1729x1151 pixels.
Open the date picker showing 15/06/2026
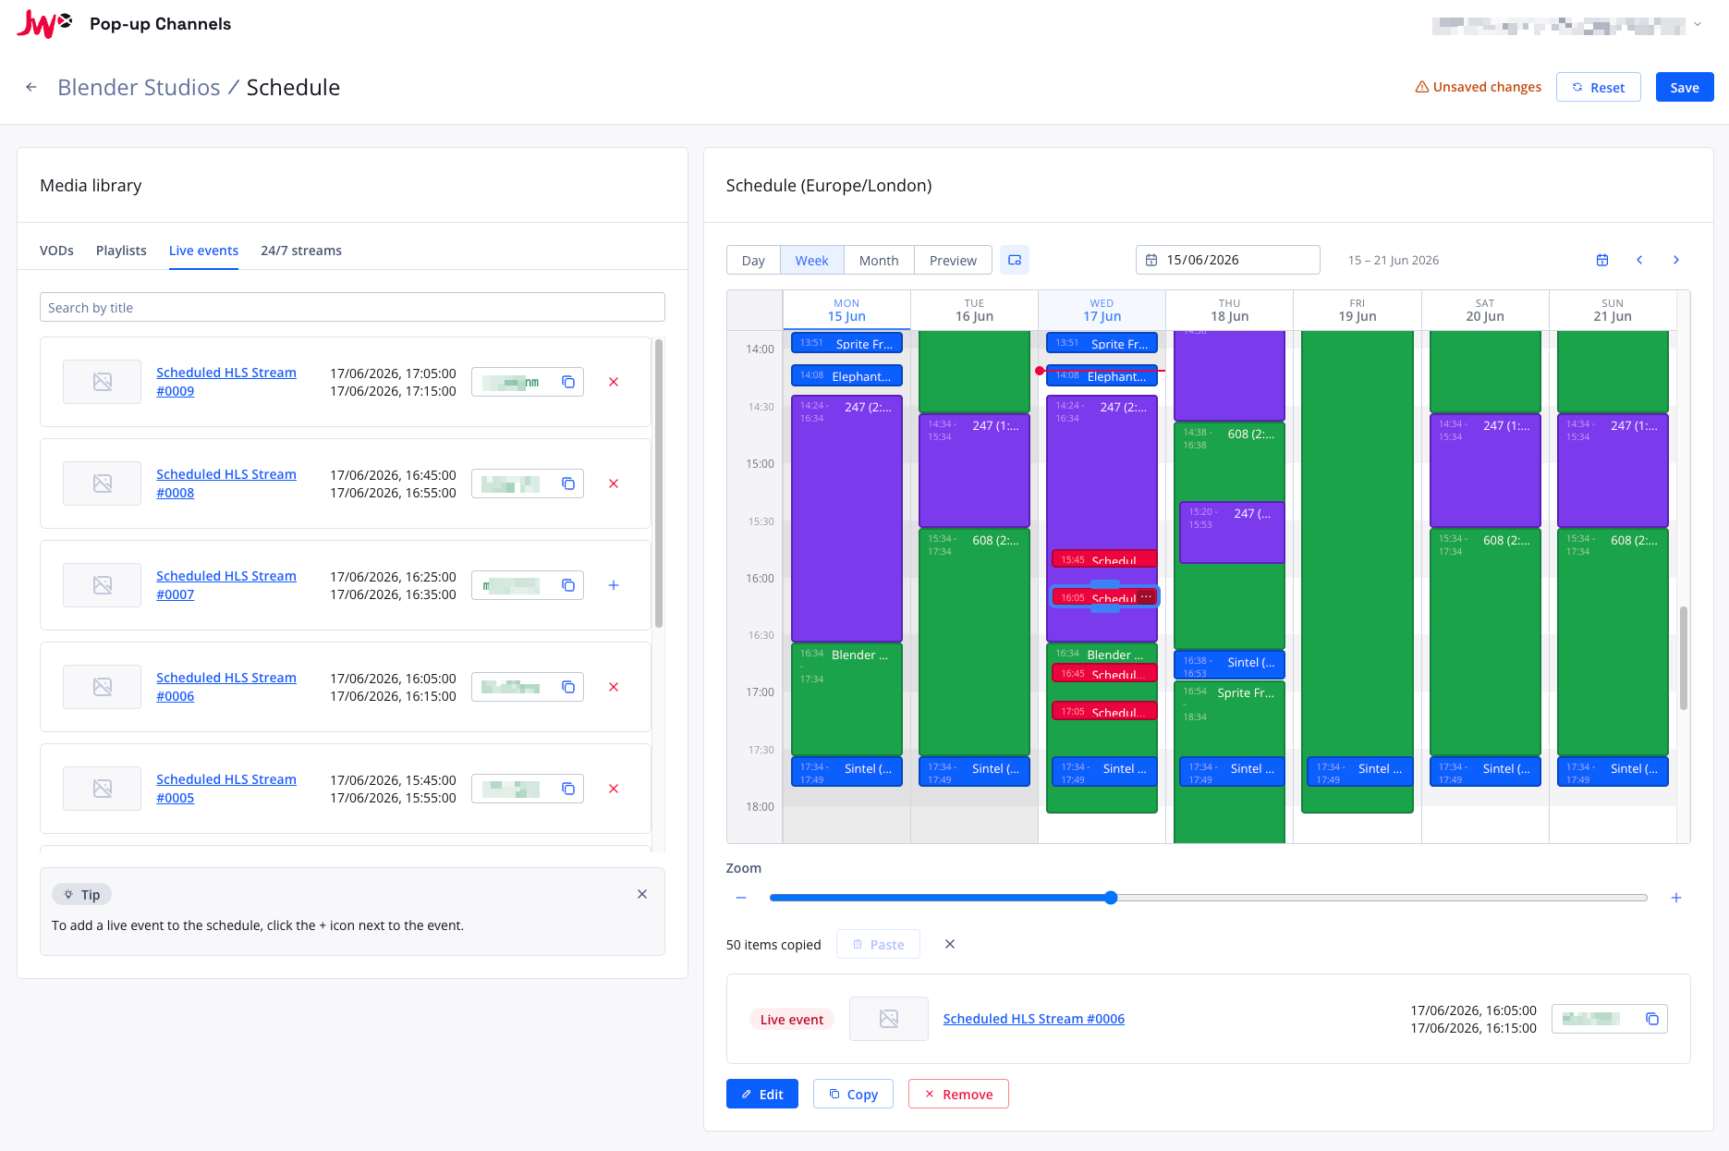1227,260
